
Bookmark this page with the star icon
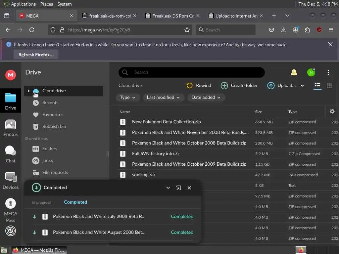pos(187,30)
